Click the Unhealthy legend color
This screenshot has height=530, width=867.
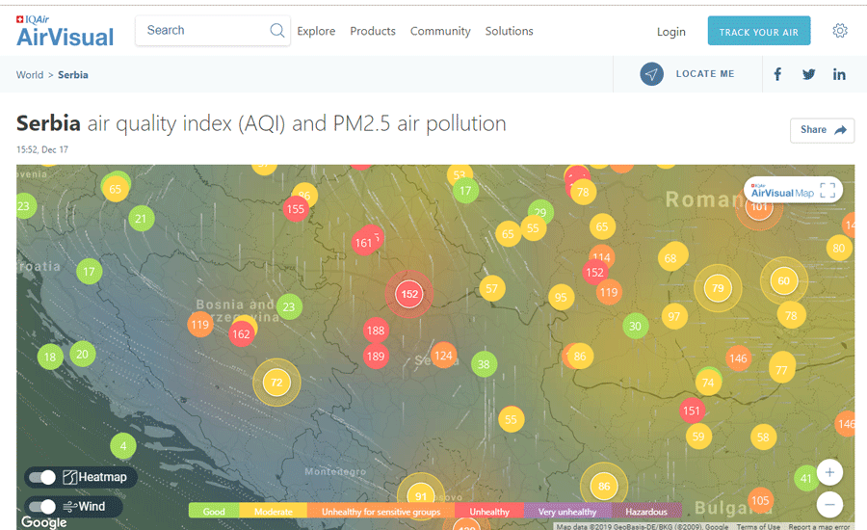pyautogui.click(x=489, y=512)
